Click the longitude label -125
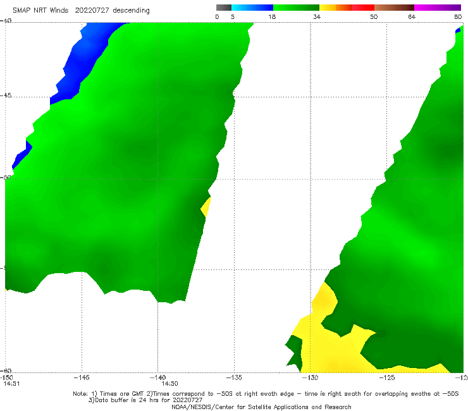Screen dimensions: 468x411 click(x=387, y=377)
